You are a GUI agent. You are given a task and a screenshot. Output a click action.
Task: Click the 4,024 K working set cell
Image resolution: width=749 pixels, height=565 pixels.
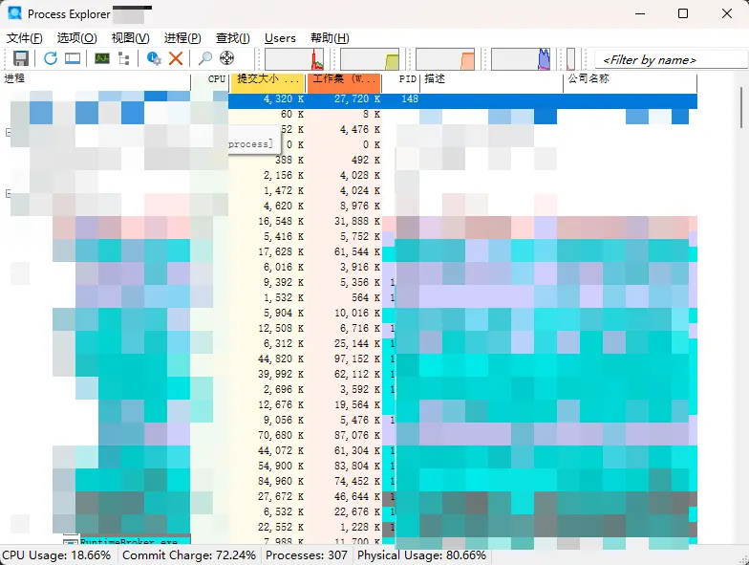[359, 191]
